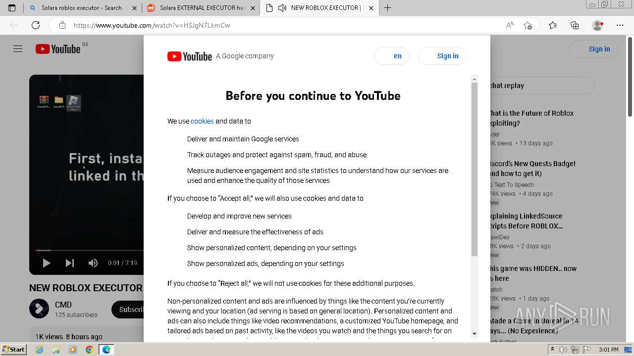Image resolution: width=634 pixels, height=356 pixels.
Task: Open This game was HIDDEN video
Action: [x=533, y=273]
